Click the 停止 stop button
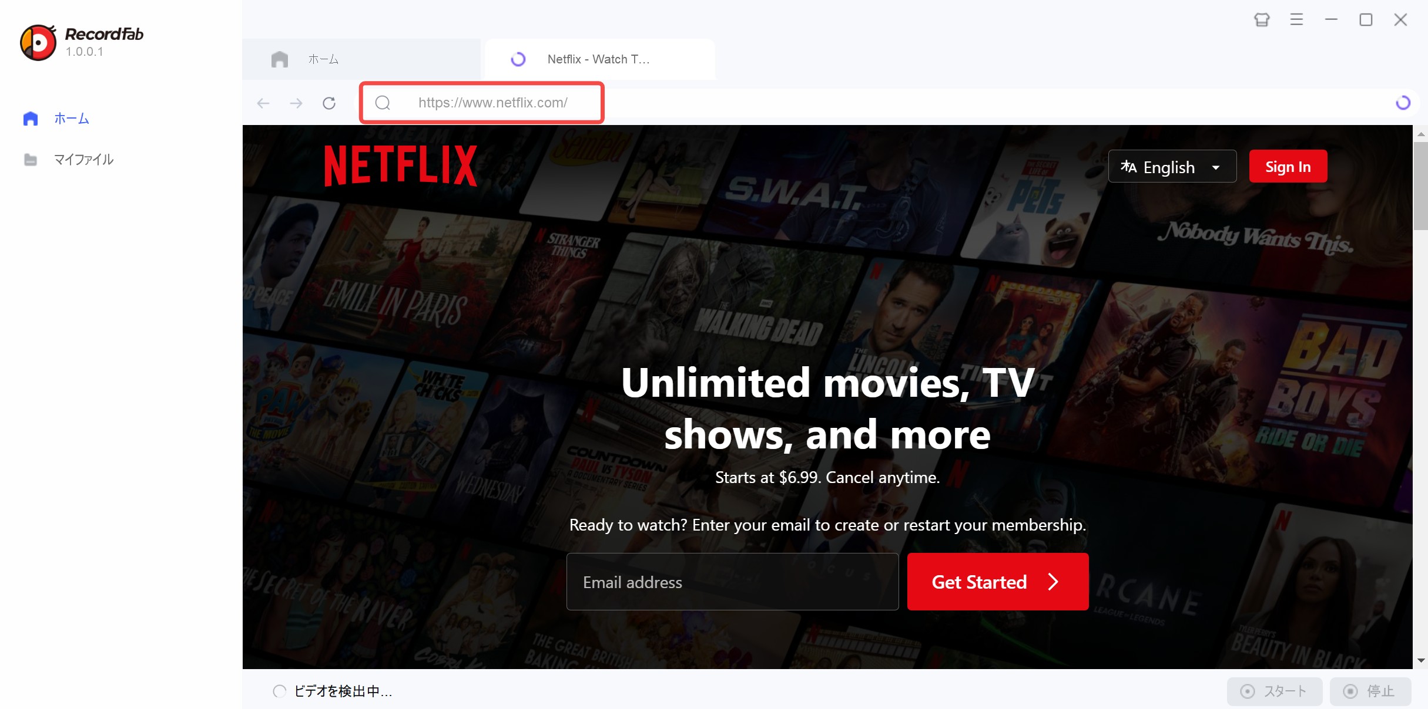Viewport: 1428px width, 709px height. pos(1370,691)
